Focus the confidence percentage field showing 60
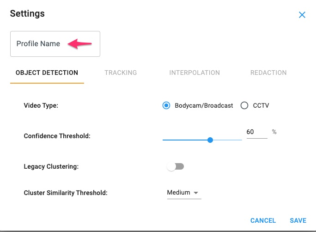Viewport: 316px width, 232px height. (256, 132)
